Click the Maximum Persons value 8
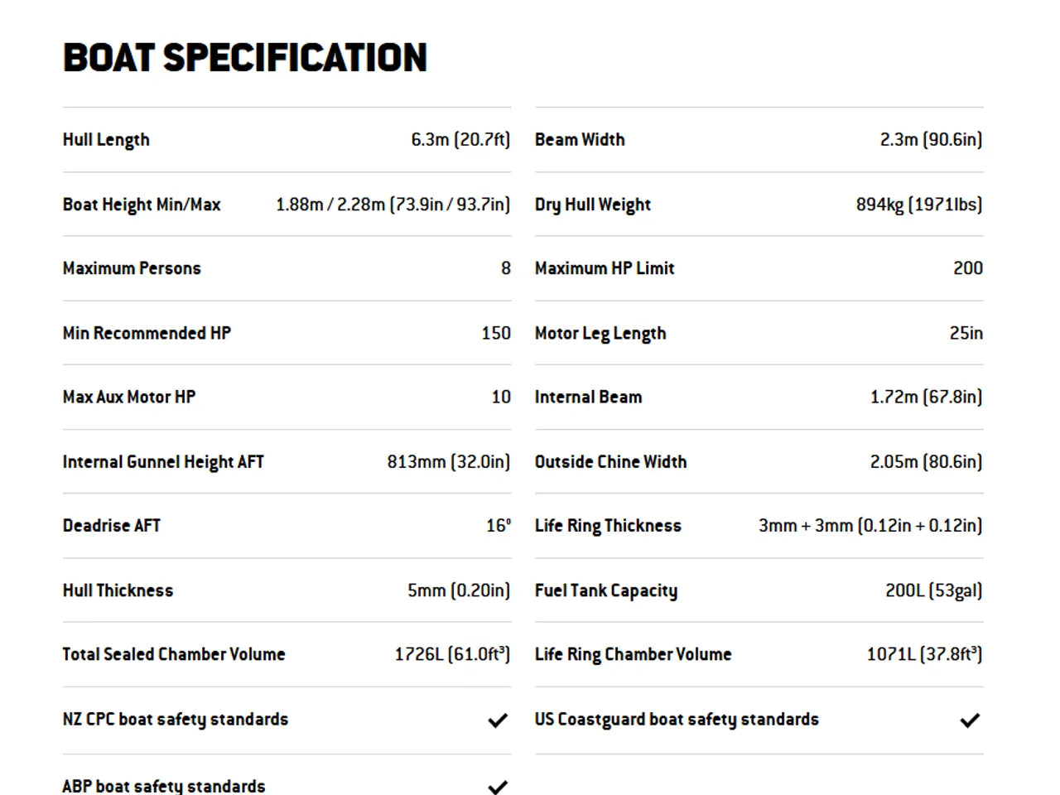 pyautogui.click(x=506, y=268)
